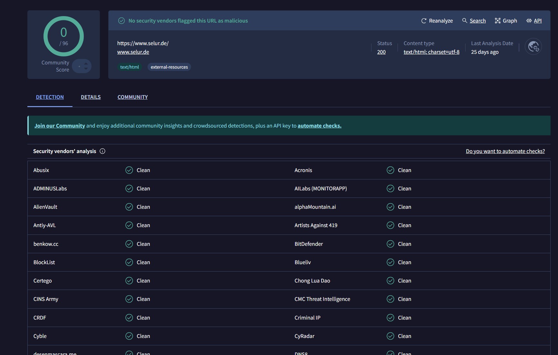Open 'Do you want to automate checks?' link
Viewport: 558px width, 355px height.
505,151
